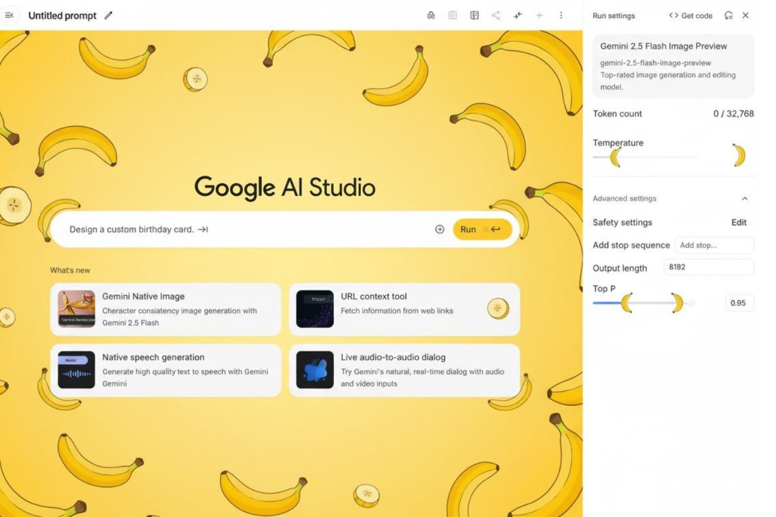Screen dimensions: 776x517
Task: Click the 'Safety settings' label
Action: coord(623,222)
